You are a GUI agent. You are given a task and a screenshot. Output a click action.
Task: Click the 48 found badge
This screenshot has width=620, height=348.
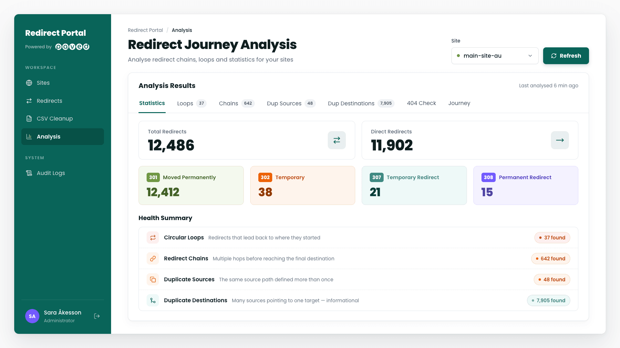(x=552, y=279)
